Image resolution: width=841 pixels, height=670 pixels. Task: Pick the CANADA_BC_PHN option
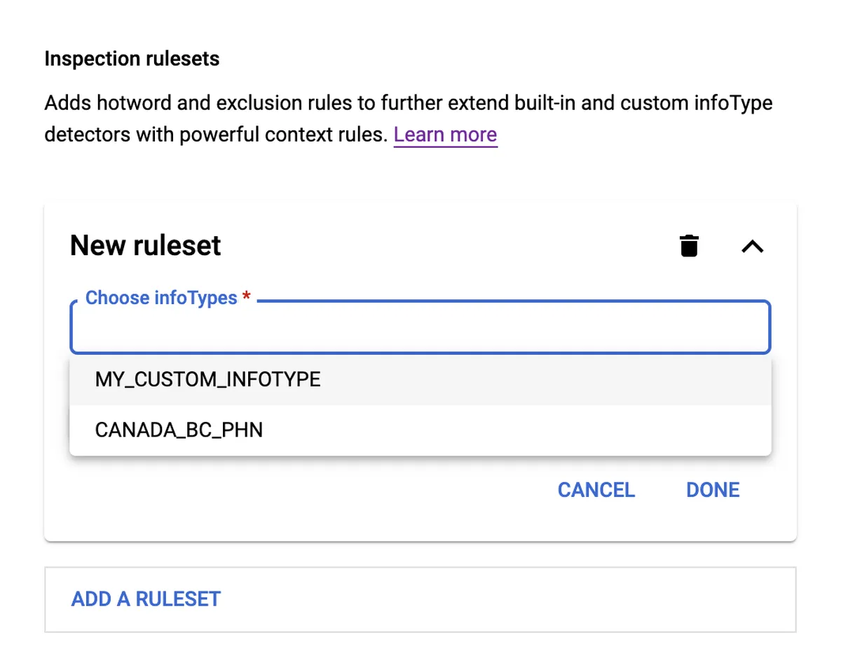tap(179, 430)
